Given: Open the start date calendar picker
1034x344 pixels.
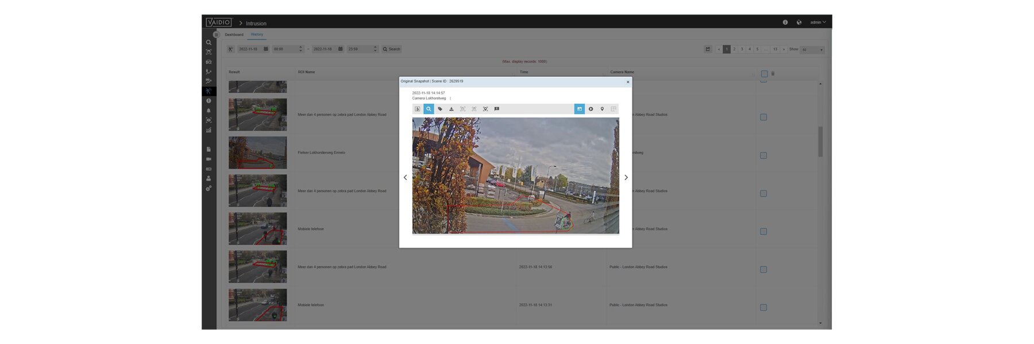Looking at the screenshot, I should tap(266, 49).
